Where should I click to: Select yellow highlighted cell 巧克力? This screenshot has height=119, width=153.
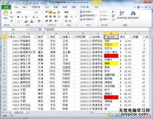111,45
